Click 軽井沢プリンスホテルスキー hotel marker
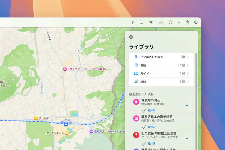This screenshot has height=150, width=225. [x=91, y=131]
